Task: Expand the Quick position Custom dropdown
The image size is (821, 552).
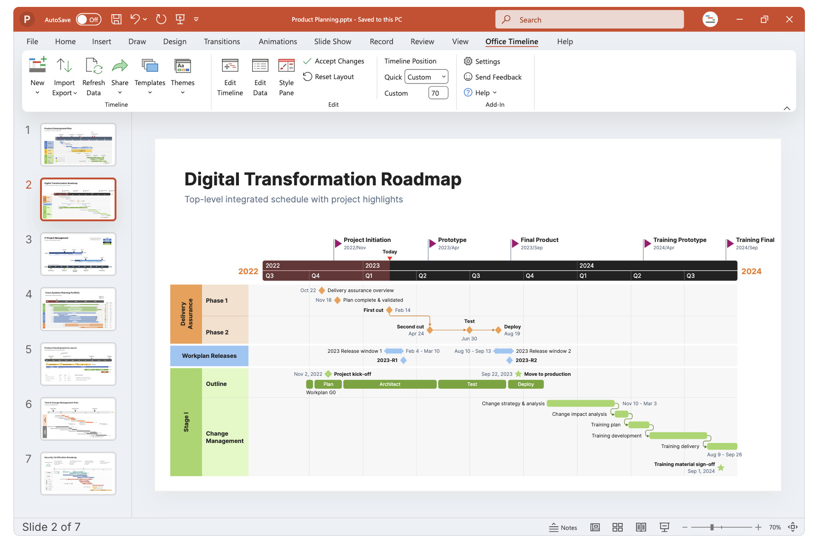Action: pos(427,77)
